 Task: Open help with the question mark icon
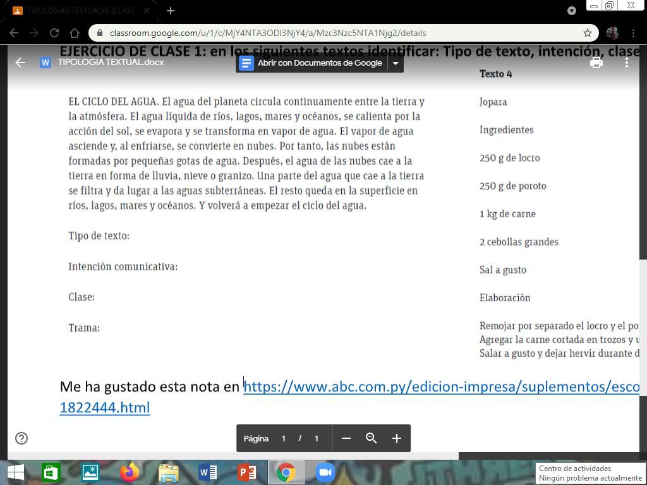point(21,438)
